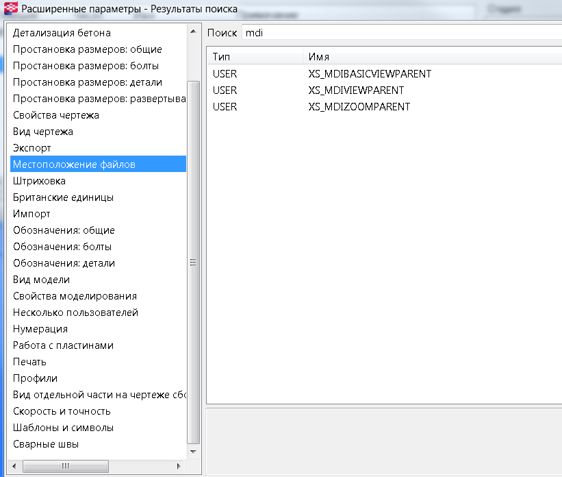Screen dimensions: 562x477
Task: Choose the Штриховка category
Action: point(39,181)
